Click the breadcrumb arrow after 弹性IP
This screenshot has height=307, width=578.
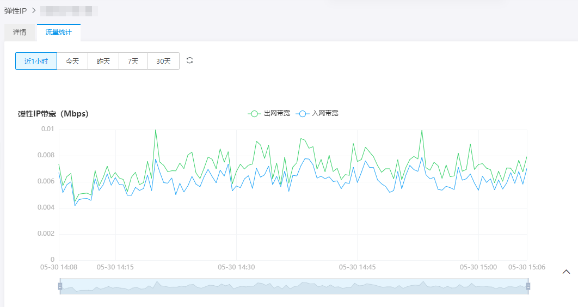click(33, 10)
